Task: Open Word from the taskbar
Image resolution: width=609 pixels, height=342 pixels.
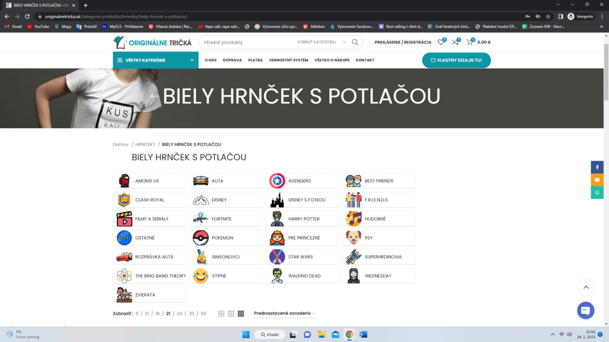Action: (x=364, y=335)
